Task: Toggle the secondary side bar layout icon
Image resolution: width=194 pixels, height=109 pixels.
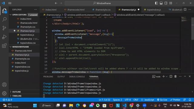Action: 166,3
